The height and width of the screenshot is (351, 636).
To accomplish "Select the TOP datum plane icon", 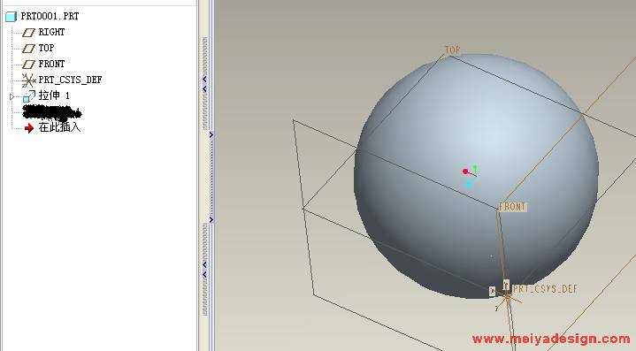I will pyautogui.click(x=28, y=49).
